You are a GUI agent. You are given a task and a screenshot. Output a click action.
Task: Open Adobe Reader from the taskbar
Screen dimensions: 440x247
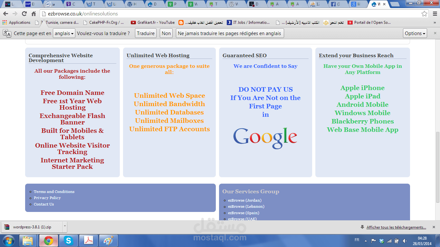pyautogui.click(x=89, y=241)
